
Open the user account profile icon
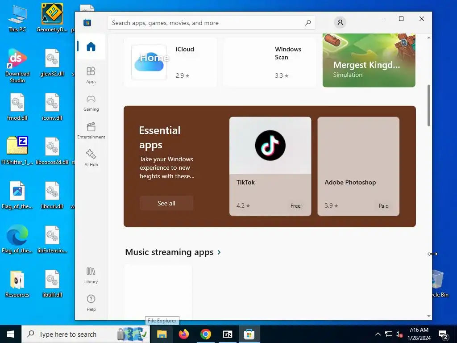340,22
